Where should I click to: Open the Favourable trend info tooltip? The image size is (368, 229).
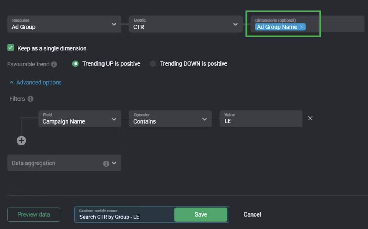pyautogui.click(x=54, y=64)
